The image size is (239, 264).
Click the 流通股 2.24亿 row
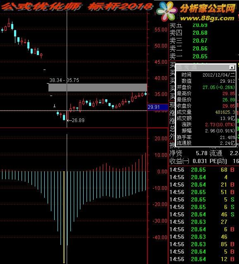[x=206, y=143]
